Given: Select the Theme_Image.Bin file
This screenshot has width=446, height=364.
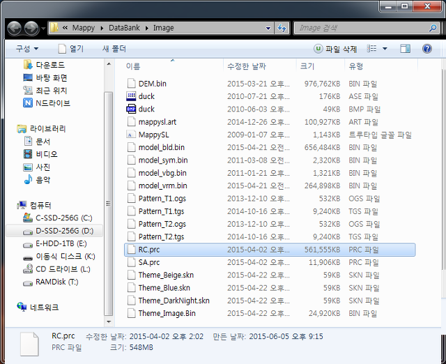Looking at the screenshot, I should [270, 313].
